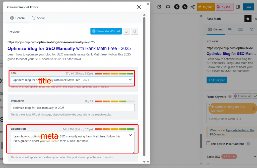Close the Preview Snippet Editor dialog
257x168 pixels.
pos(139,7)
